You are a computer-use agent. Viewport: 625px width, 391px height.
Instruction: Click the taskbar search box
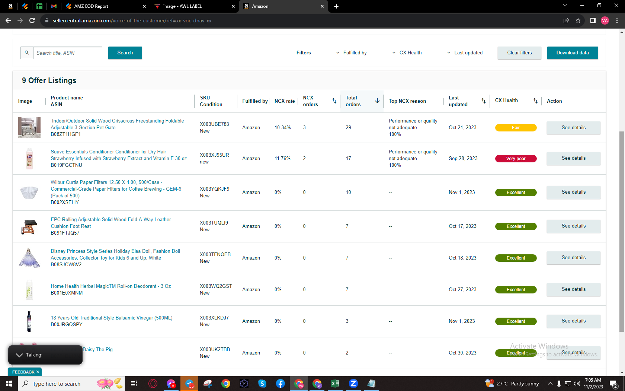pos(71,384)
